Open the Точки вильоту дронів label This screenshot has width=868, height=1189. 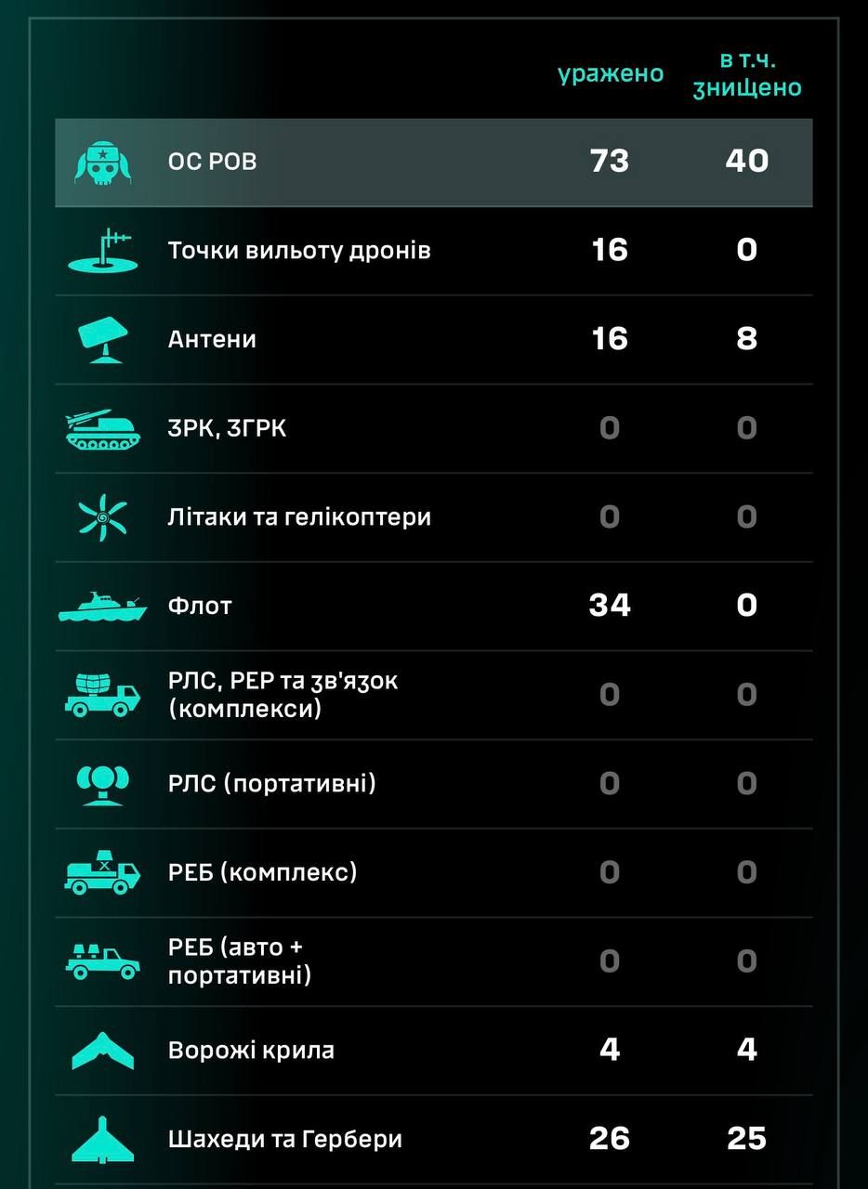[x=299, y=251]
